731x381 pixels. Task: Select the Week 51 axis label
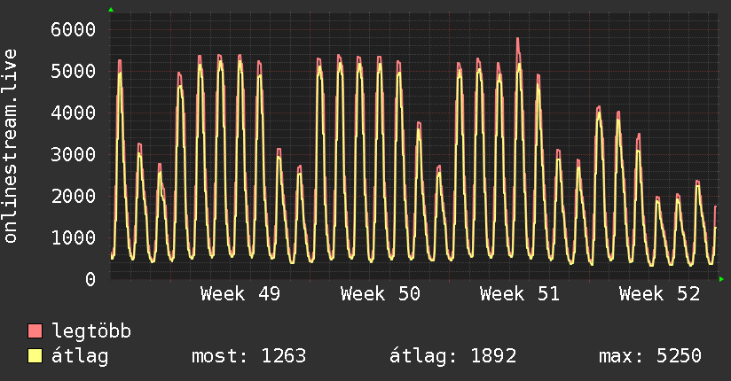[520, 294]
